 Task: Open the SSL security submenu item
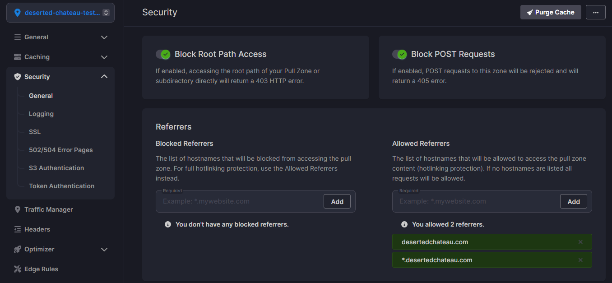tap(35, 132)
